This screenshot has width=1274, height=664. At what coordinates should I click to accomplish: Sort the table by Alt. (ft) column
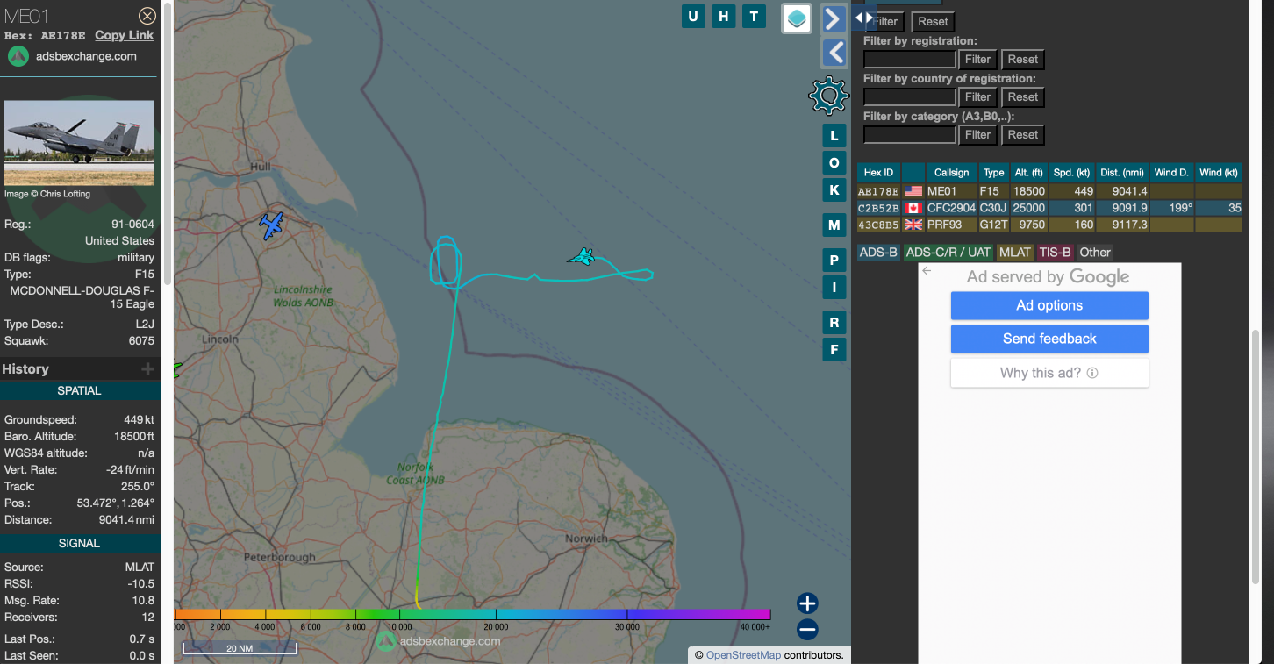(x=1028, y=173)
